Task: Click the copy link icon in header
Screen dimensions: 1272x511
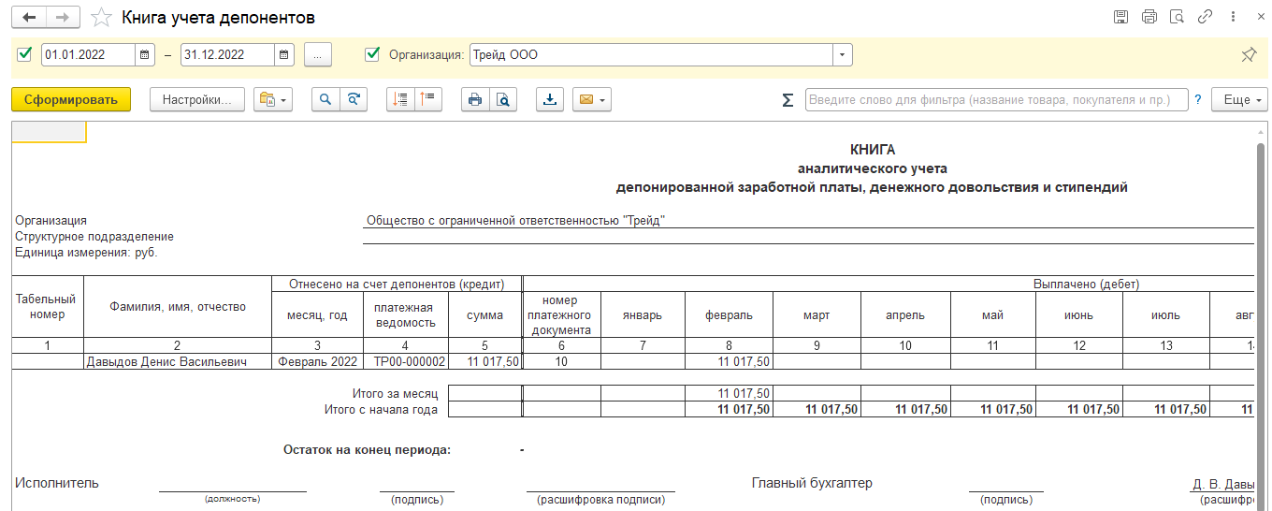Action: tap(1206, 17)
